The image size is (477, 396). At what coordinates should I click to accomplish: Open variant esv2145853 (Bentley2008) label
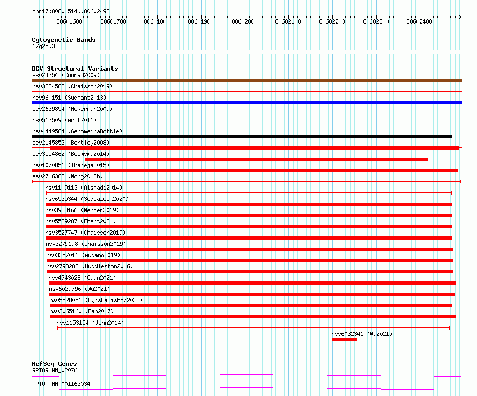[x=71, y=143]
